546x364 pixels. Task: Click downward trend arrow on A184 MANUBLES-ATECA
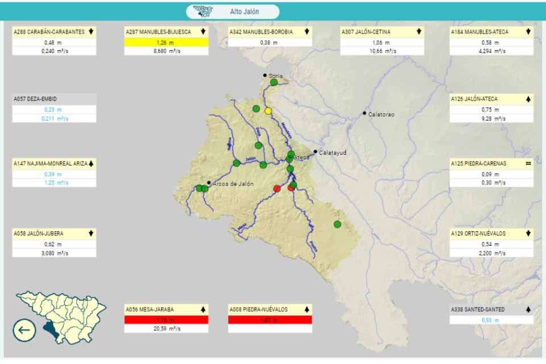pos(528,32)
